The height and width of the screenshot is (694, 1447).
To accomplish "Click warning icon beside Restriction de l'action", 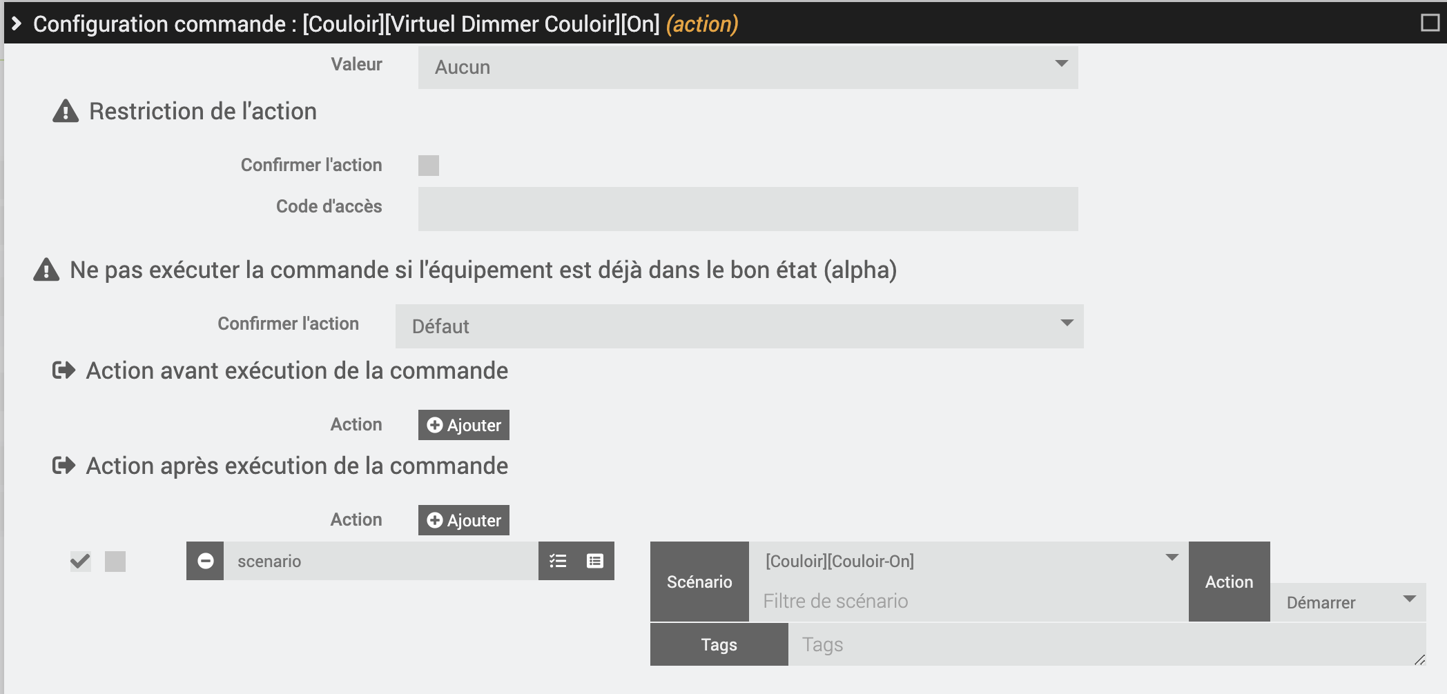I will pyautogui.click(x=66, y=110).
